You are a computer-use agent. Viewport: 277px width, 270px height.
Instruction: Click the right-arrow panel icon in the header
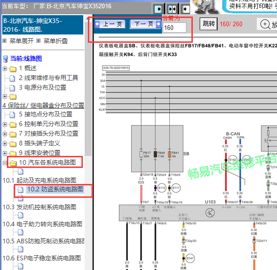click(x=158, y=9)
